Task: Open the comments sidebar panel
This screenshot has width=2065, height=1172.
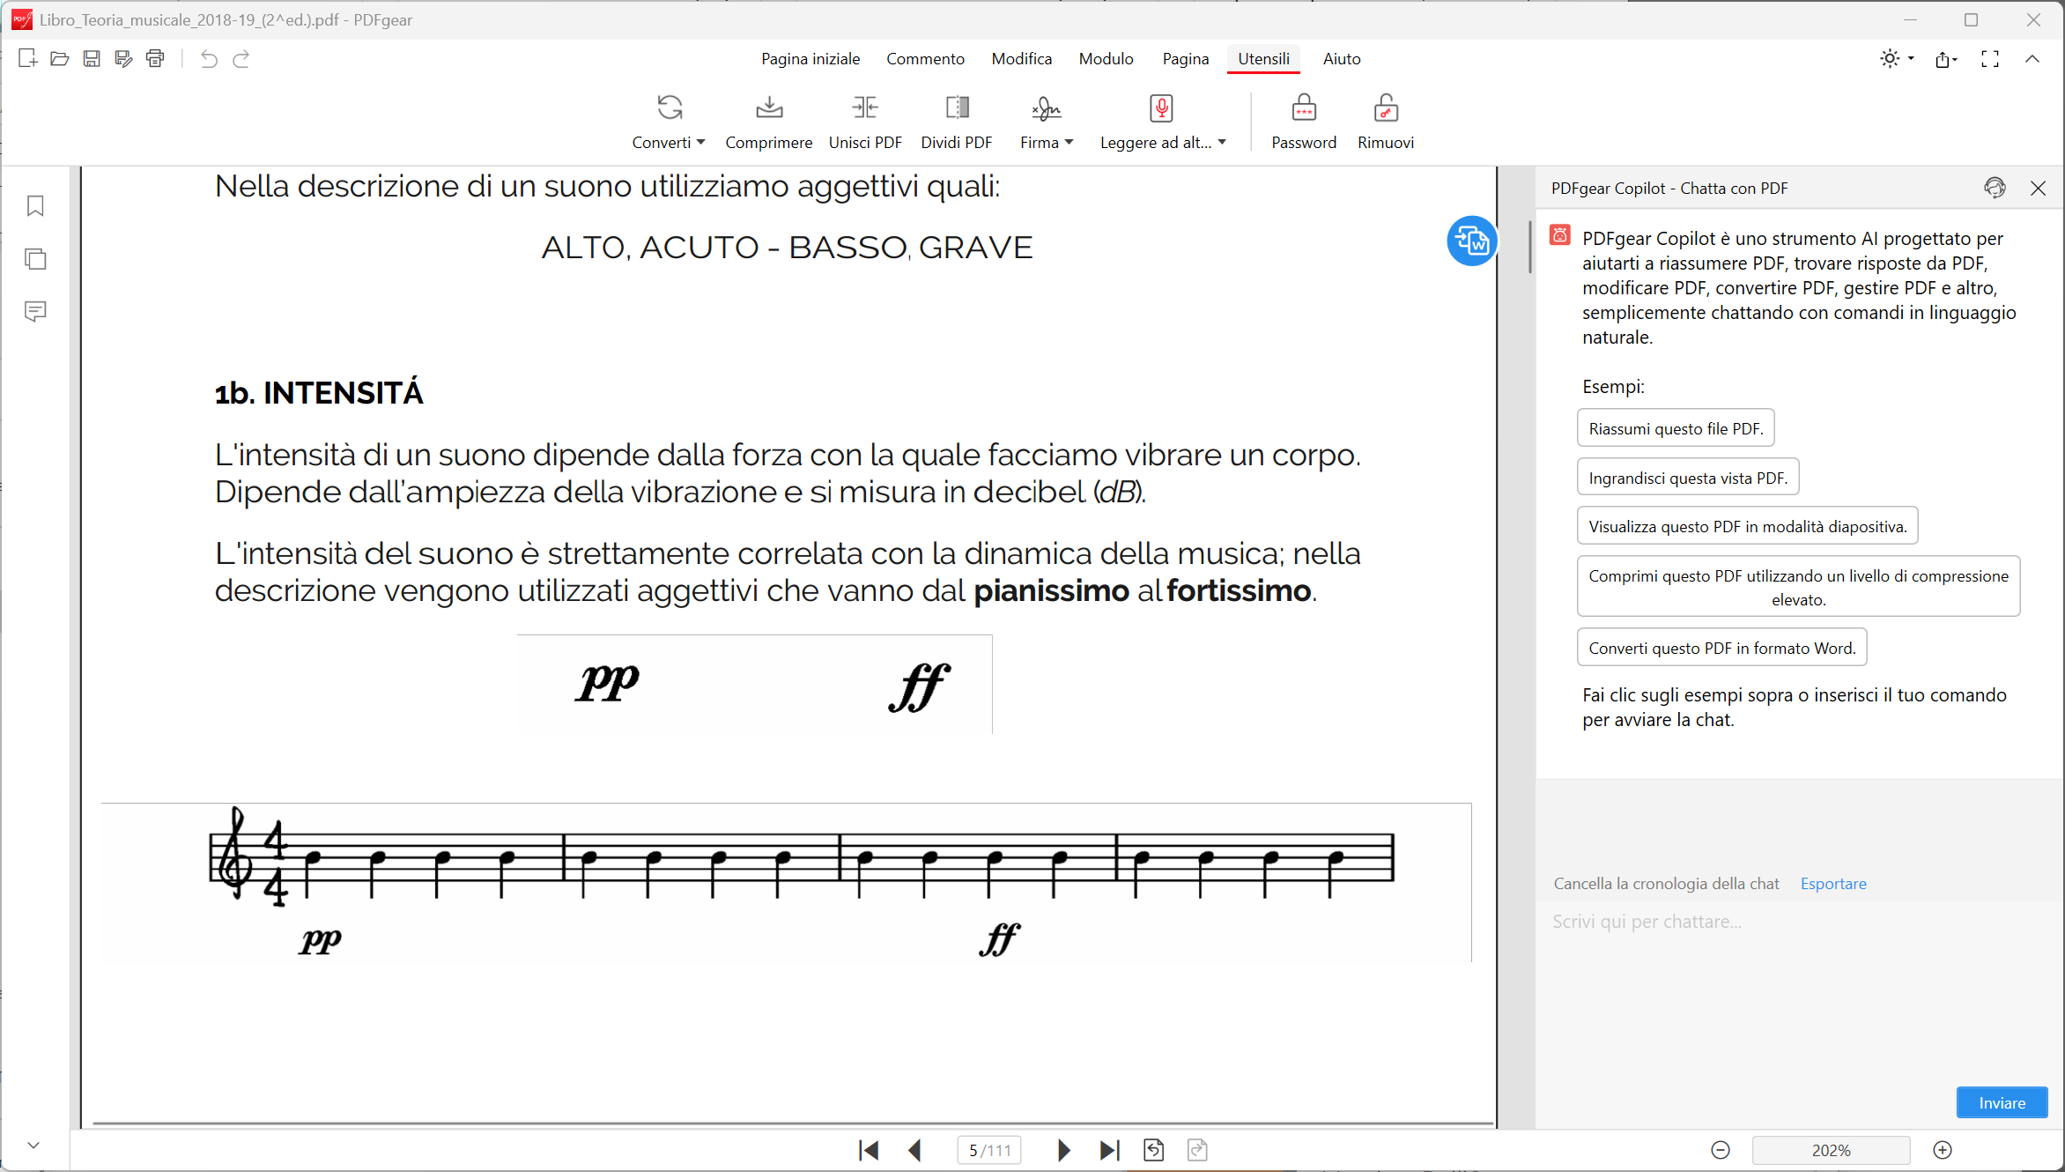Action: click(35, 311)
